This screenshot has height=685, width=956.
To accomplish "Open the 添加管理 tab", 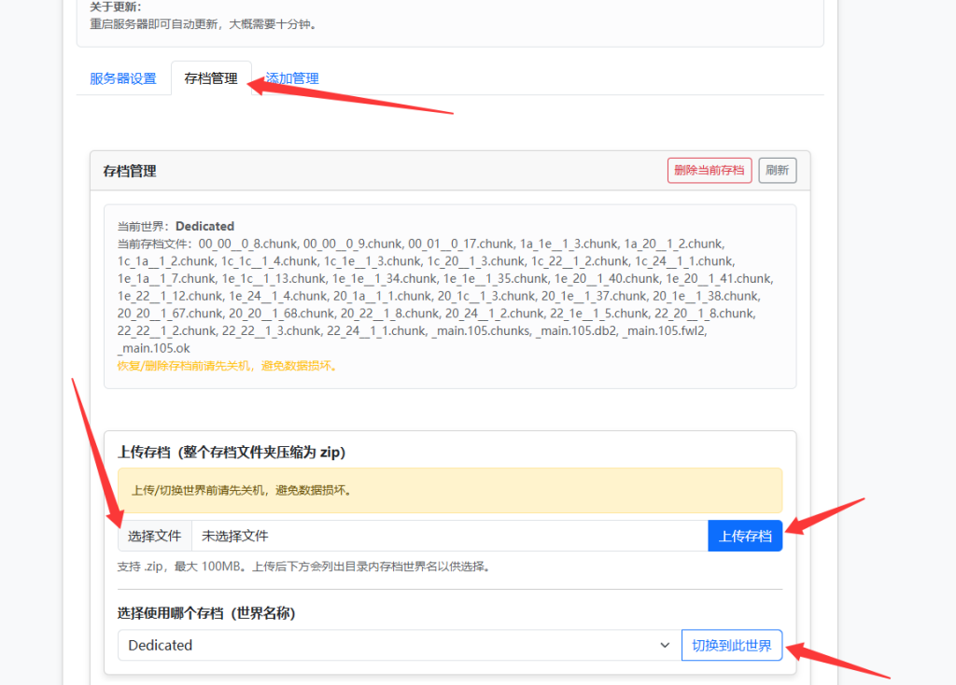I will point(292,78).
